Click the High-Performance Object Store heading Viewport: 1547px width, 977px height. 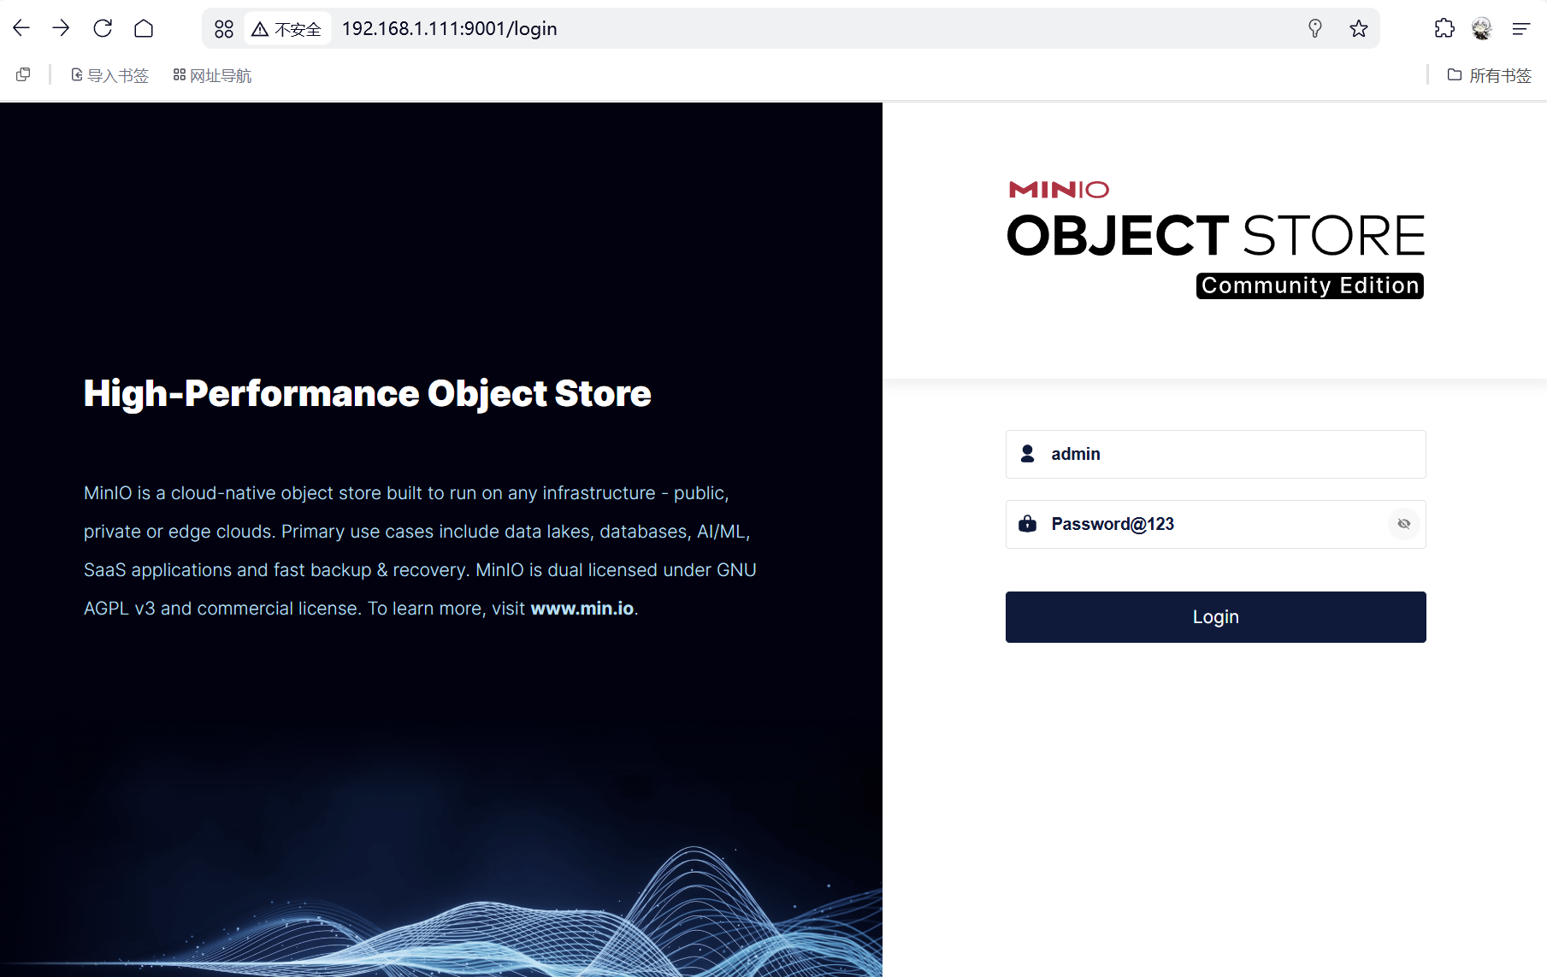368,393
